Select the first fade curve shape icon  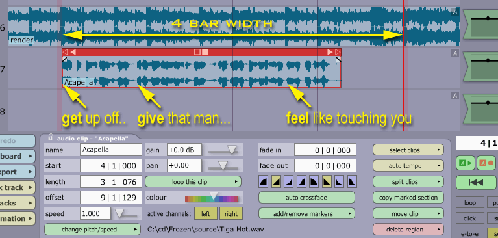264,182
